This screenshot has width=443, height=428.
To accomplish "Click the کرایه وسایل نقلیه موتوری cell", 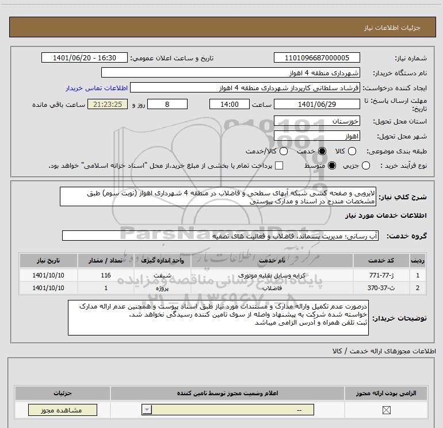I will pyautogui.click(x=272, y=275).
